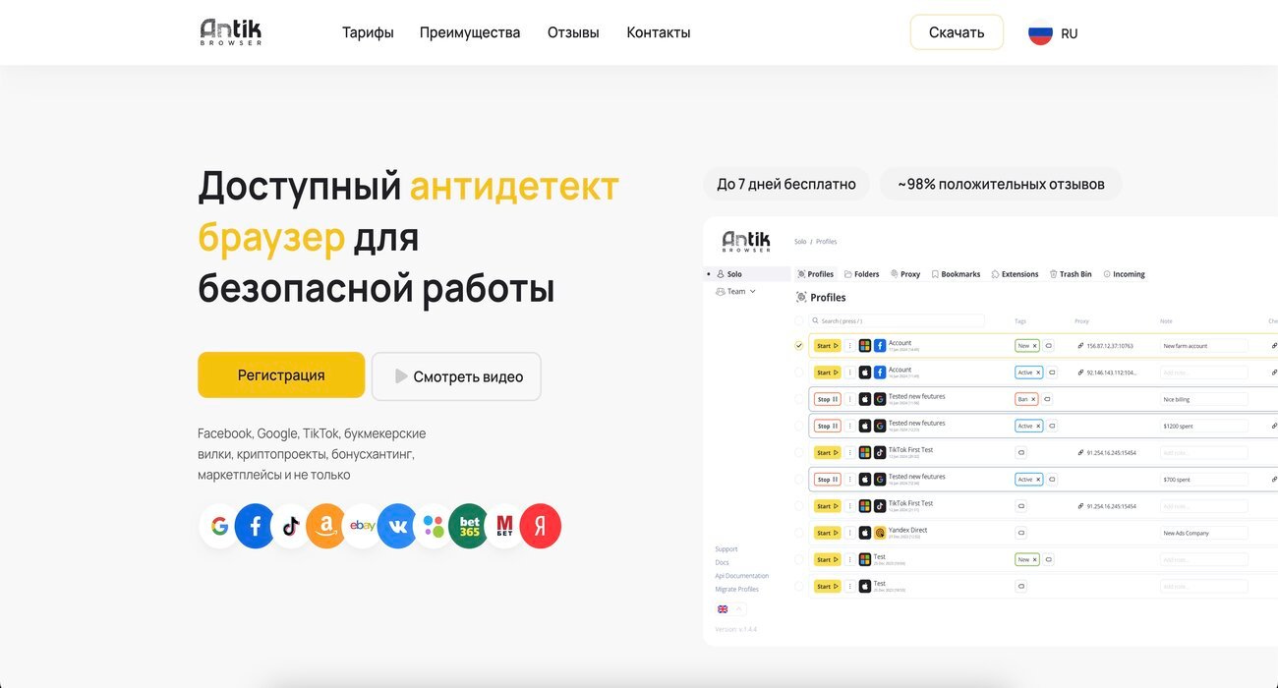Click the Facebook icon under the description text
Image resolution: width=1278 pixels, height=688 pixels.
[x=255, y=526]
